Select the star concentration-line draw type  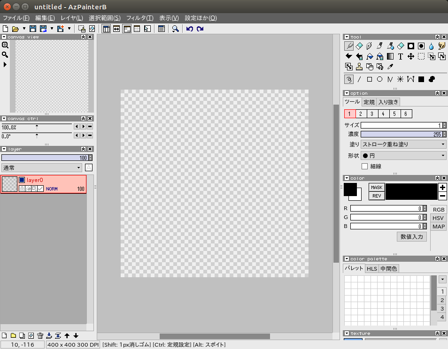[x=400, y=79]
